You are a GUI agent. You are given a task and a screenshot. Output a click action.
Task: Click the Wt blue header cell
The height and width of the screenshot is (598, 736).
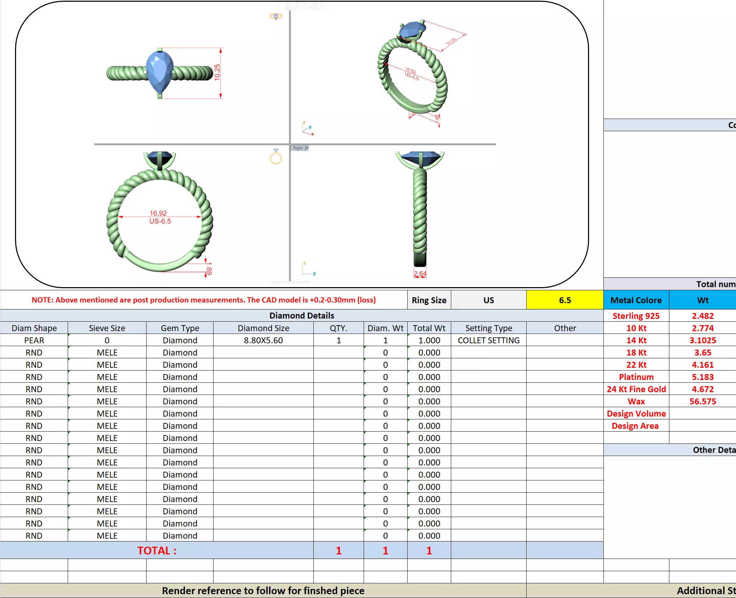click(702, 300)
